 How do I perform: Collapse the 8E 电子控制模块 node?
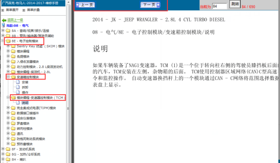click(x=3, y=41)
